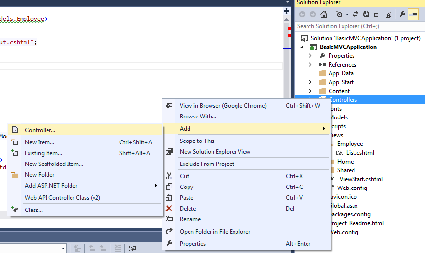
Task: Toggle the Preview Selected Items button
Action: (x=413, y=14)
